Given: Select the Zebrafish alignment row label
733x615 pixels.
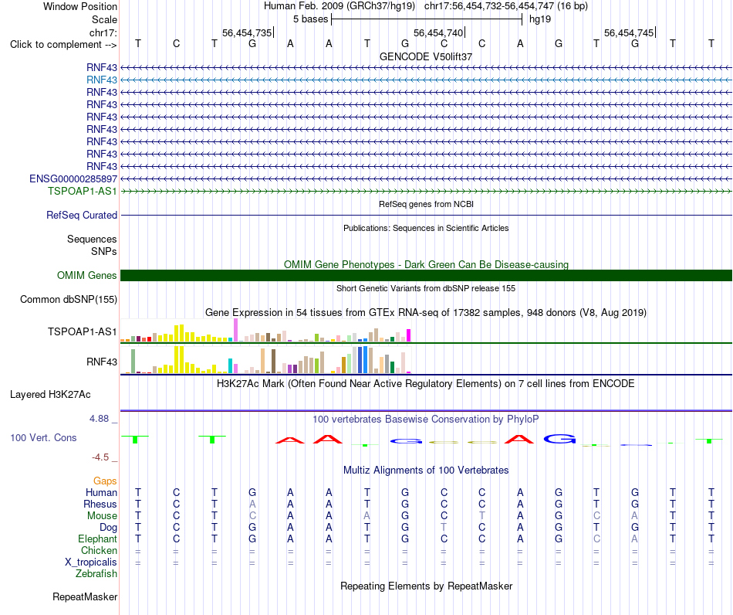Looking at the screenshot, I should coord(96,573).
